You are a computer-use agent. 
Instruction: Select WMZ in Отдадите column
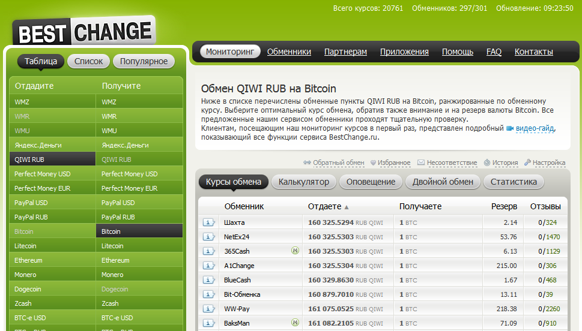(52, 101)
